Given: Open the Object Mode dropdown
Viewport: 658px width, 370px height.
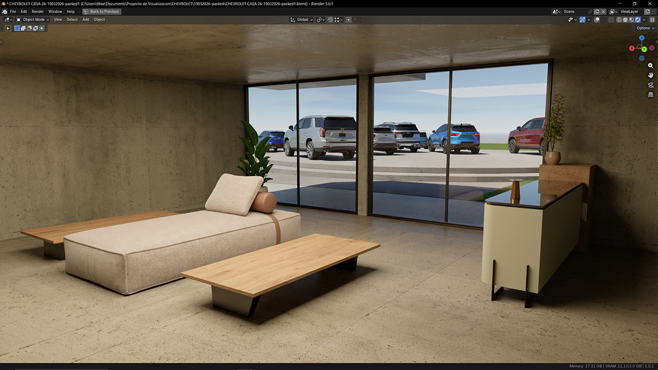Looking at the screenshot, I should 33,20.
